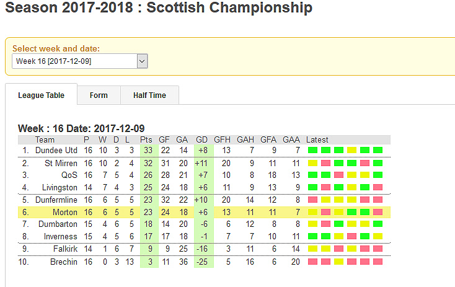455x287 pixels.
Task: Click Brechin's points value
Action: [150, 262]
